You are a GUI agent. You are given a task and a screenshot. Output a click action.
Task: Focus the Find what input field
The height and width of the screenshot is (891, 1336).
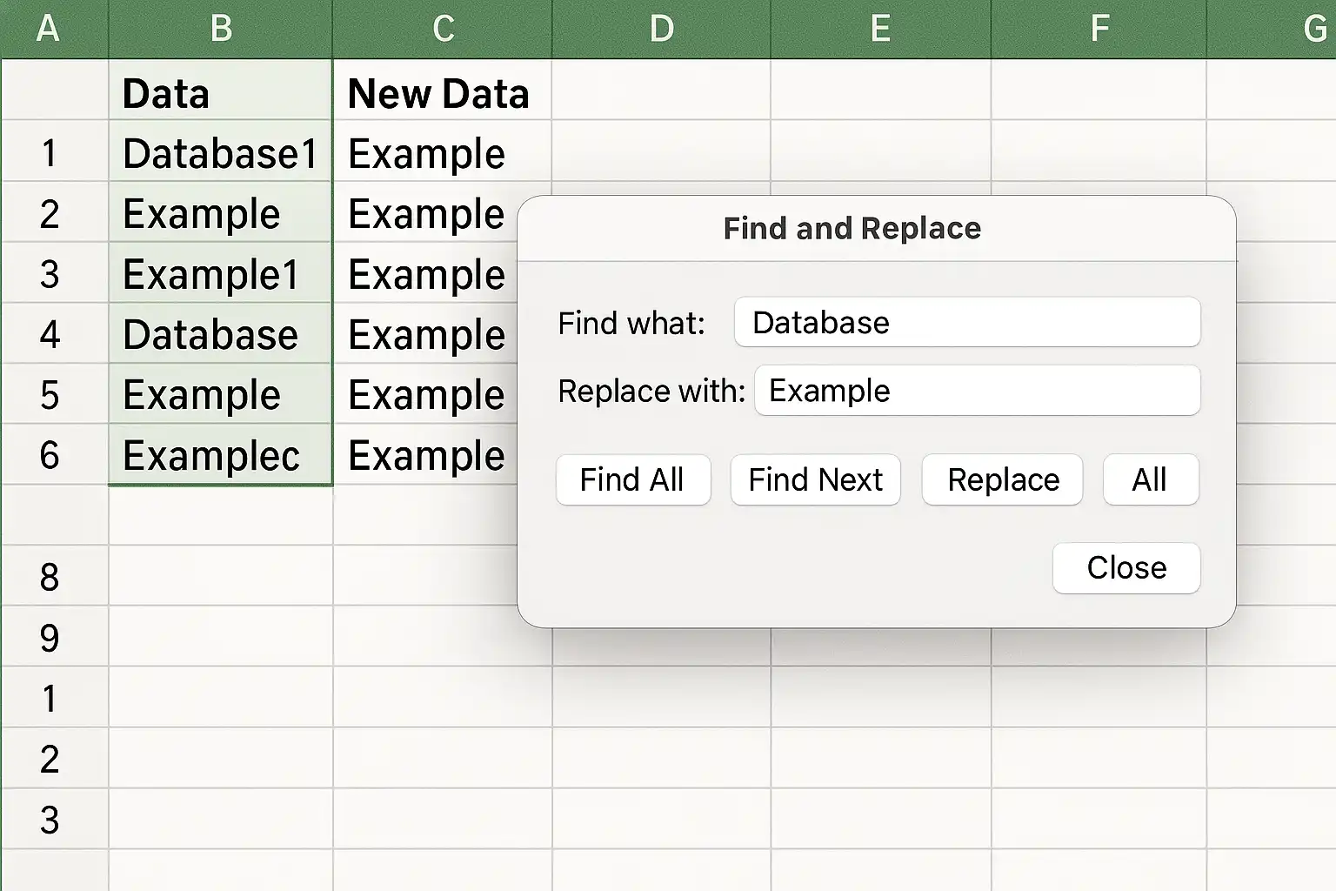tap(967, 322)
